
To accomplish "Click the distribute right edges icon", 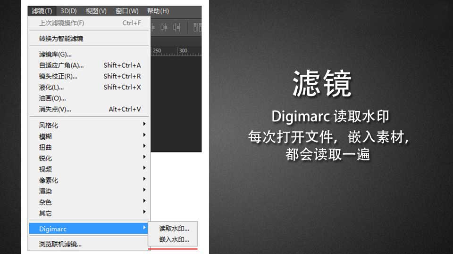I will [176, 27].
